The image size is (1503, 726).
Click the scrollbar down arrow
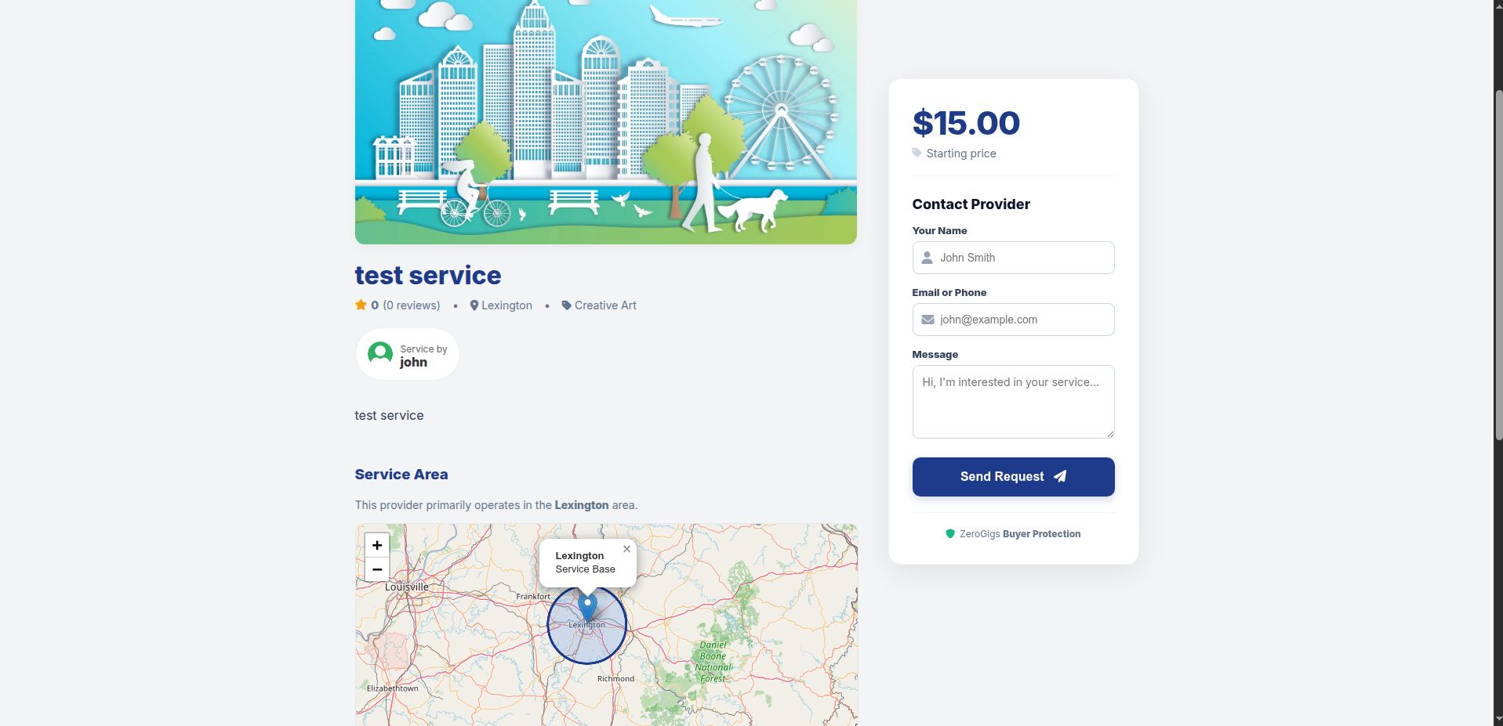click(1498, 719)
